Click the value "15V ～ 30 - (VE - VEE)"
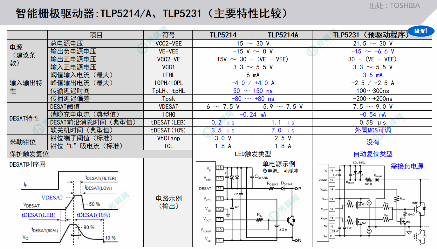 point(253,59)
